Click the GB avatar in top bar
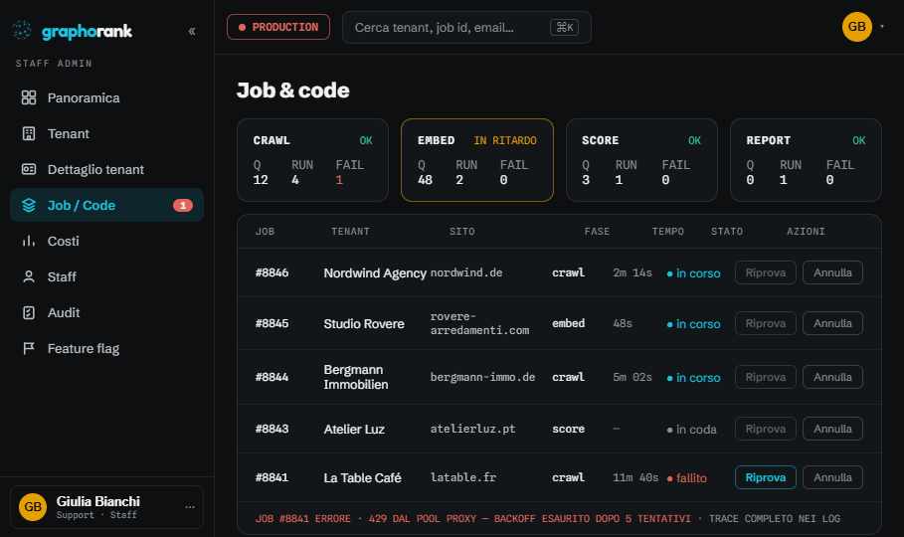The height and width of the screenshot is (537, 904). [856, 27]
